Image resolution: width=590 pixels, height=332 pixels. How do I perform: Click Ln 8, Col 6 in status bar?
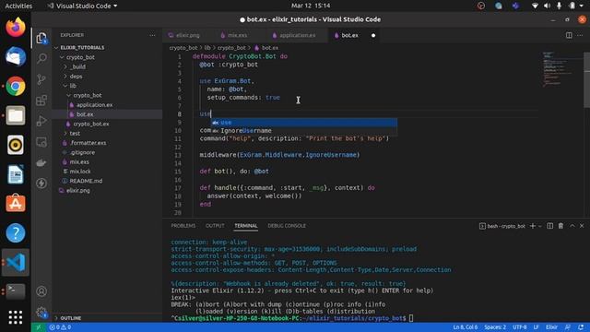[x=465, y=327]
